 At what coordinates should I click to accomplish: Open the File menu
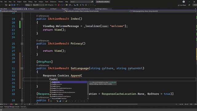coord(1,2)
